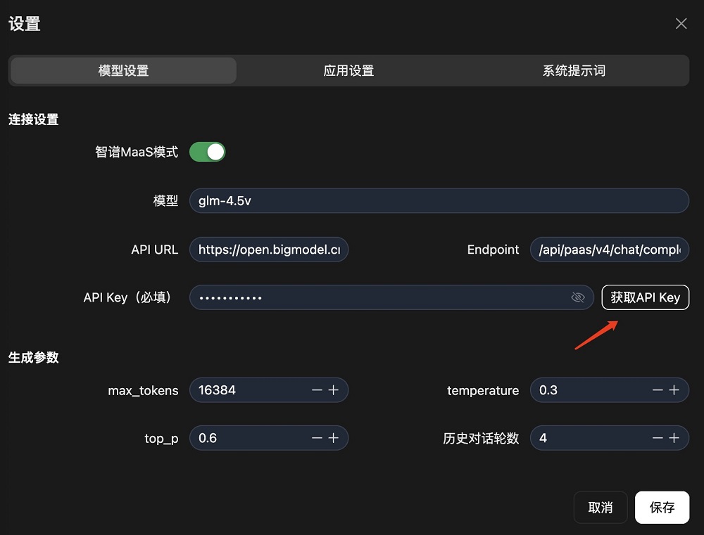This screenshot has height=535, width=704.
Task: Save settings with the 保存 button
Action: [662, 508]
